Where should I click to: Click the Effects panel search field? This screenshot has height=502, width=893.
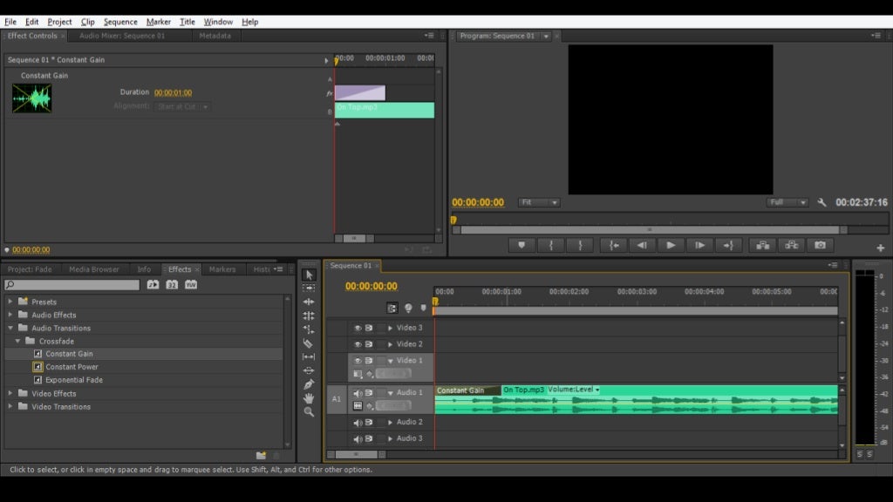72,285
